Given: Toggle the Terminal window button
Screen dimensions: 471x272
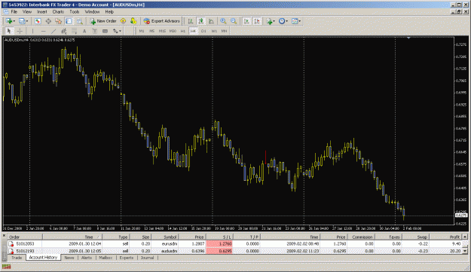Looking at the screenshot, I should tap(69, 21).
